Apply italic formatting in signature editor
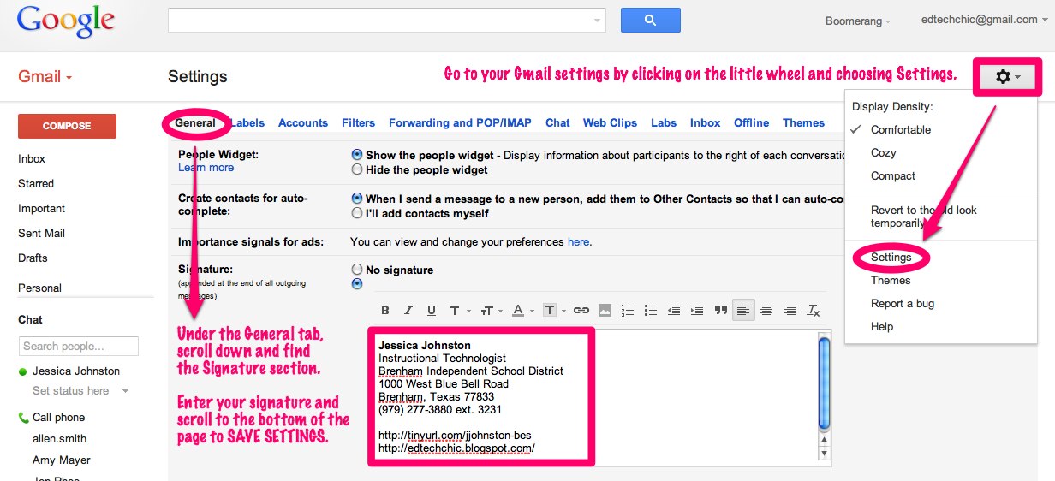This screenshot has height=481, width=1055. point(408,311)
